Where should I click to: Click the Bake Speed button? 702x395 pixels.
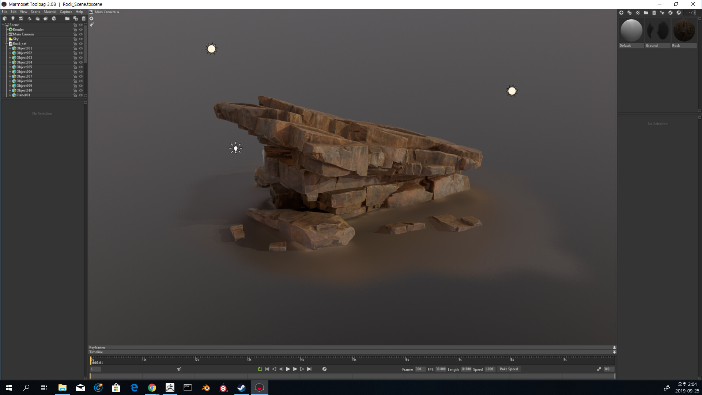click(509, 369)
